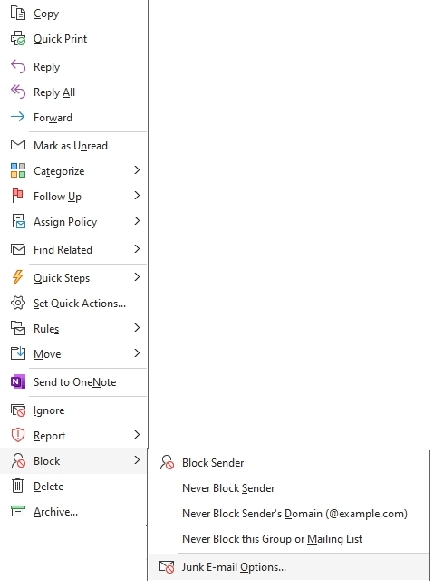Click the highlighted Block text entry
The width and height of the screenshot is (434, 588).
(x=47, y=461)
